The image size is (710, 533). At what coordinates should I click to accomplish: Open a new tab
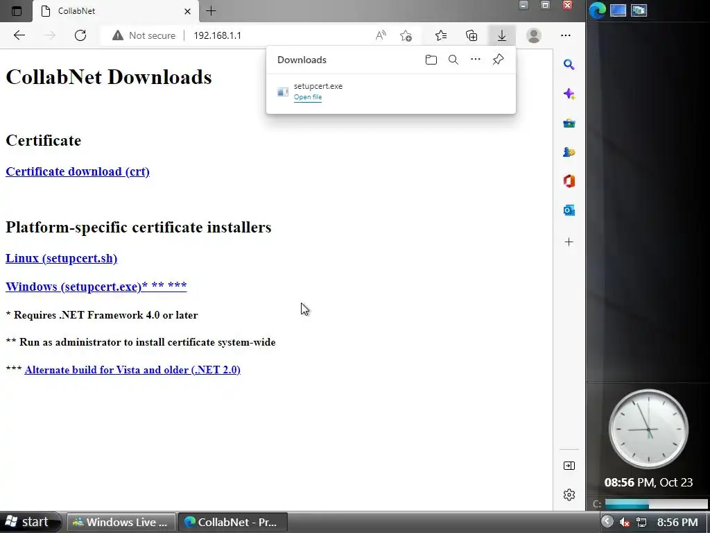coord(211,11)
